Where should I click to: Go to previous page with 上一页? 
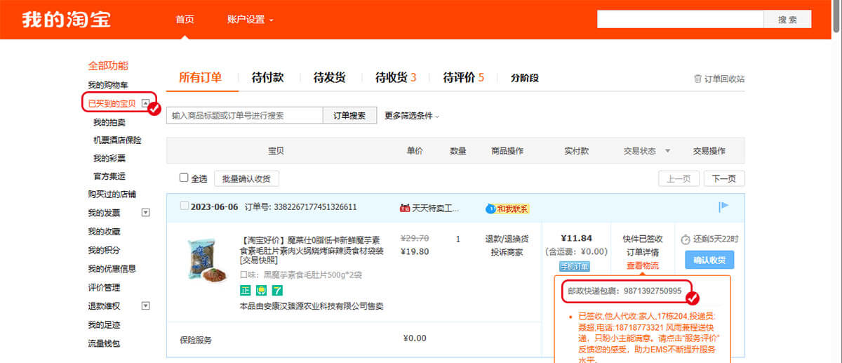pos(679,178)
